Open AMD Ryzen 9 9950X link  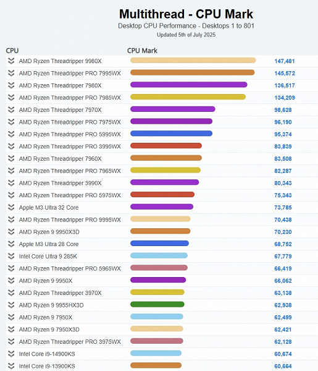pyautogui.click(x=46, y=281)
